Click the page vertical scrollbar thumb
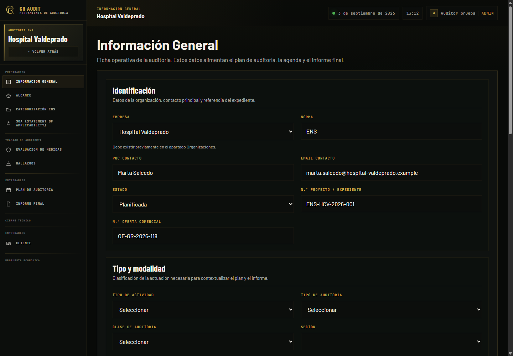Screen dimensions: 513x356 (510, 70)
